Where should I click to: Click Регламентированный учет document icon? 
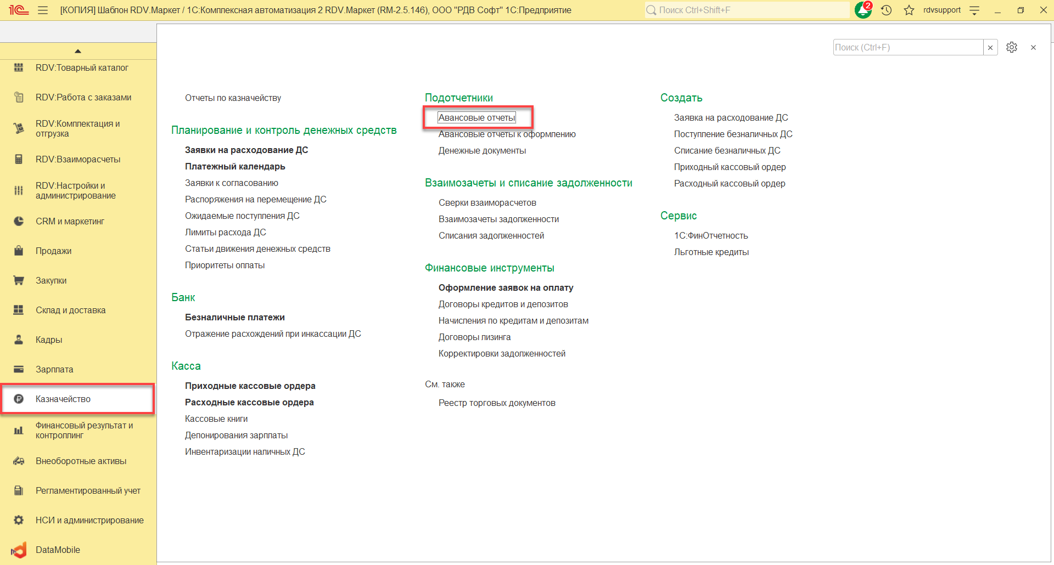19,490
